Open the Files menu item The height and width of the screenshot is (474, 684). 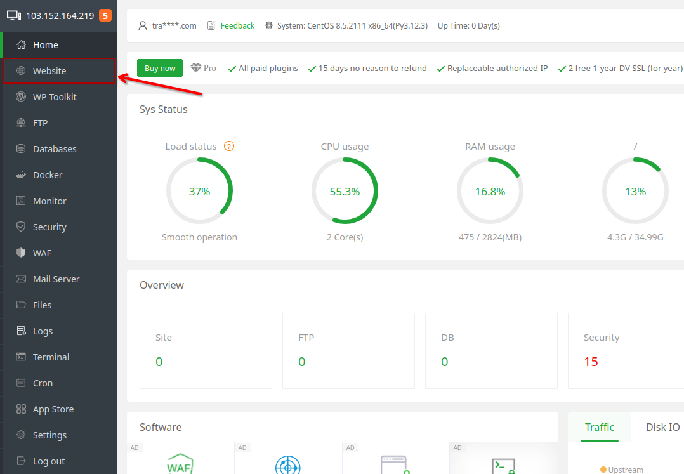pos(42,305)
